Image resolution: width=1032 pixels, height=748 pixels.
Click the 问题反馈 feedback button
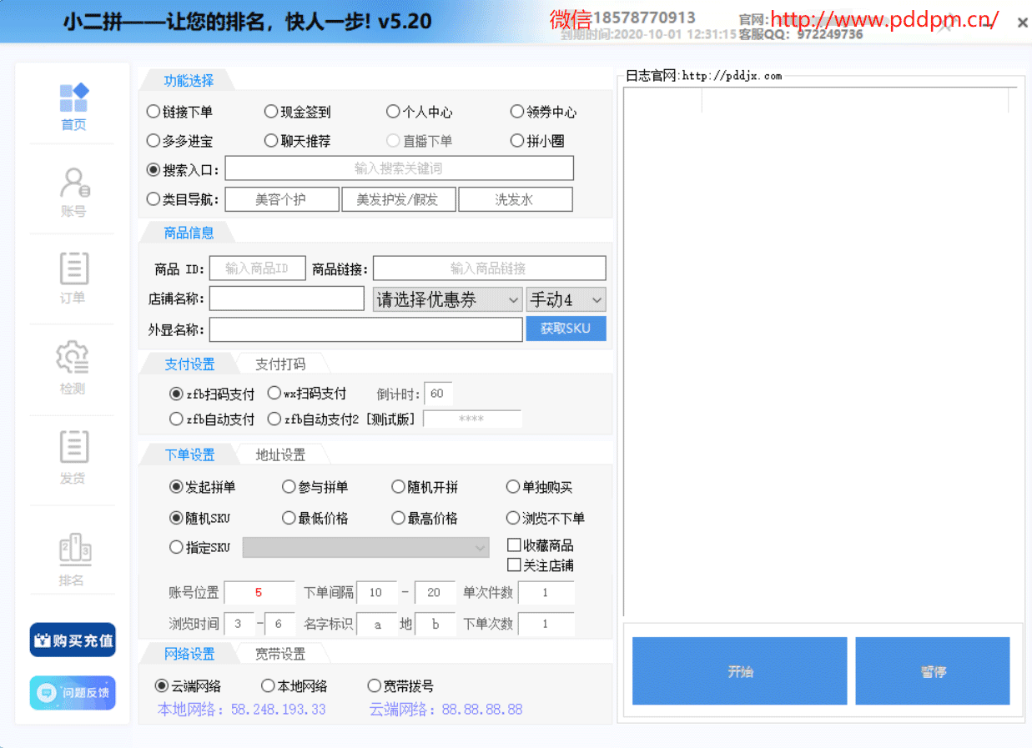tap(73, 692)
